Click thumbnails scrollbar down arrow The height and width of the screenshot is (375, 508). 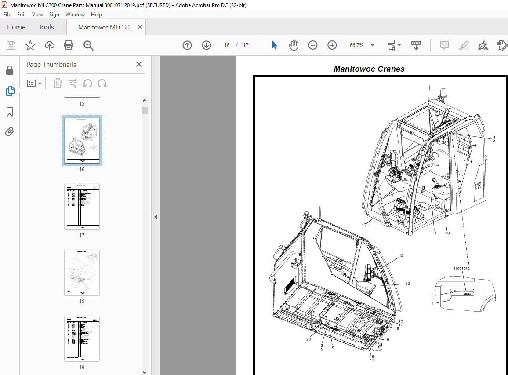pyautogui.click(x=145, y=372)
